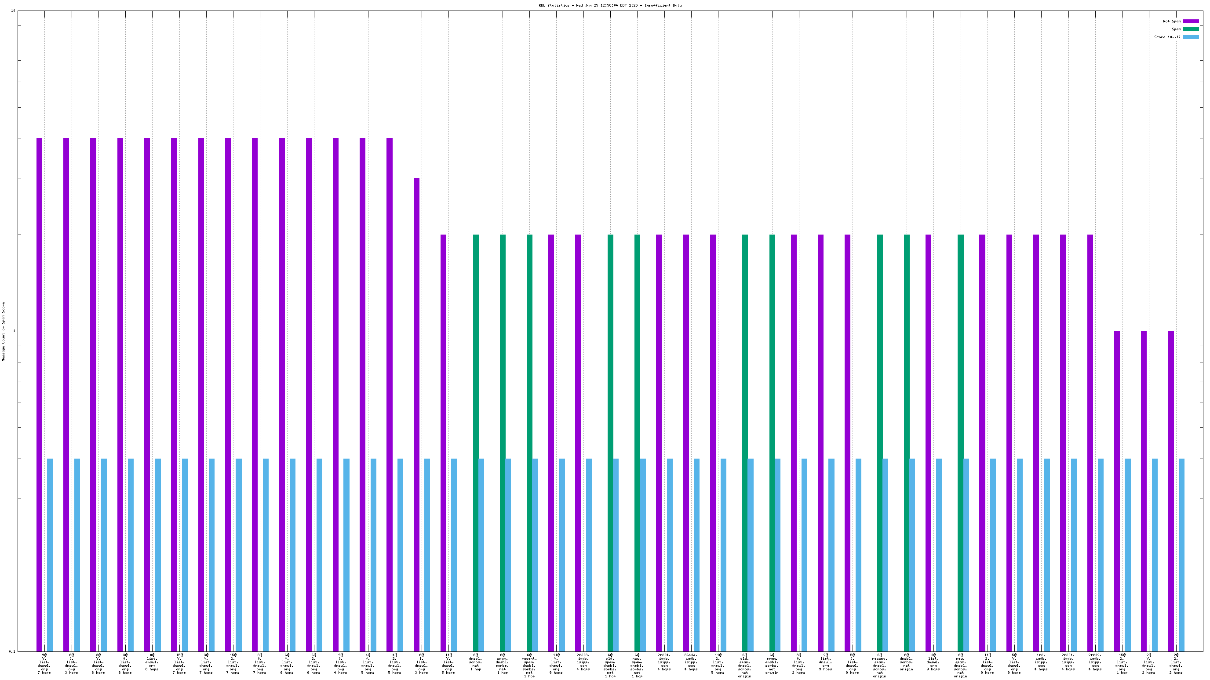Click the blue Score (0..1) legend swatch
1210x680 pixels.
click(x=1191, y=37)
